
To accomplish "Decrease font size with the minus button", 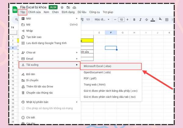I will [x=115, y=20].
